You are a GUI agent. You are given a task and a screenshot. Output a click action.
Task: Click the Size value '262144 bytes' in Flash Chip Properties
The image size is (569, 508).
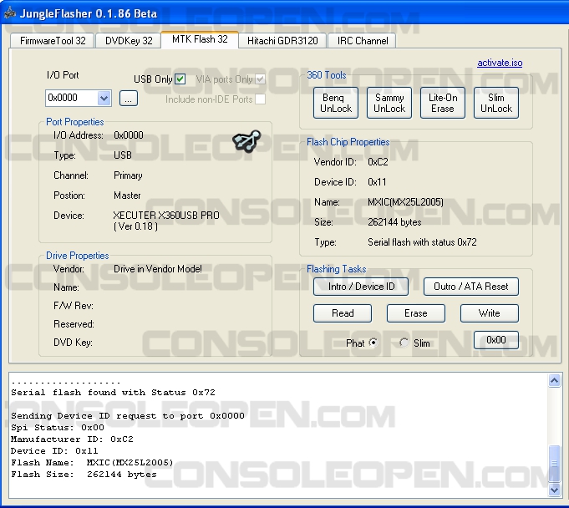coord(394,222)
